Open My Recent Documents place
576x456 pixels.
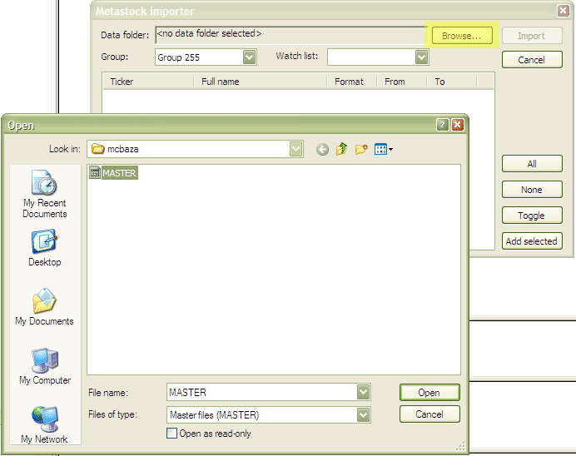coord(44,194)
